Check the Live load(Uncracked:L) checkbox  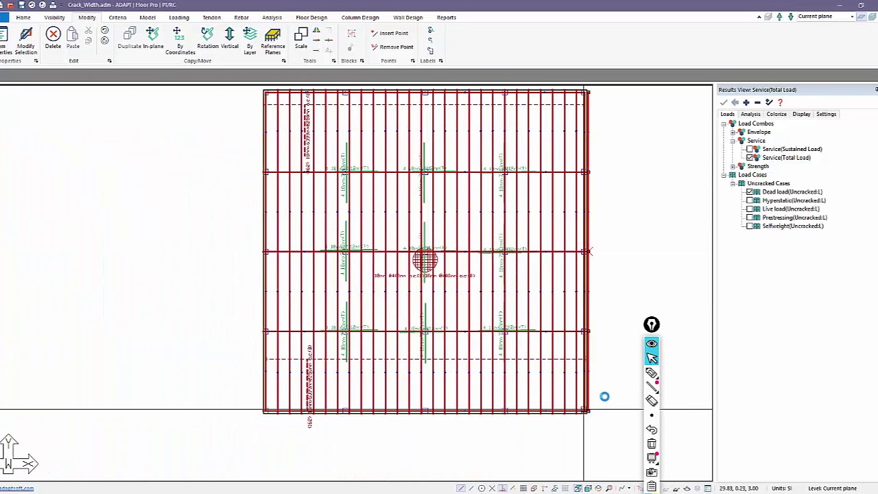pos(750,209)
